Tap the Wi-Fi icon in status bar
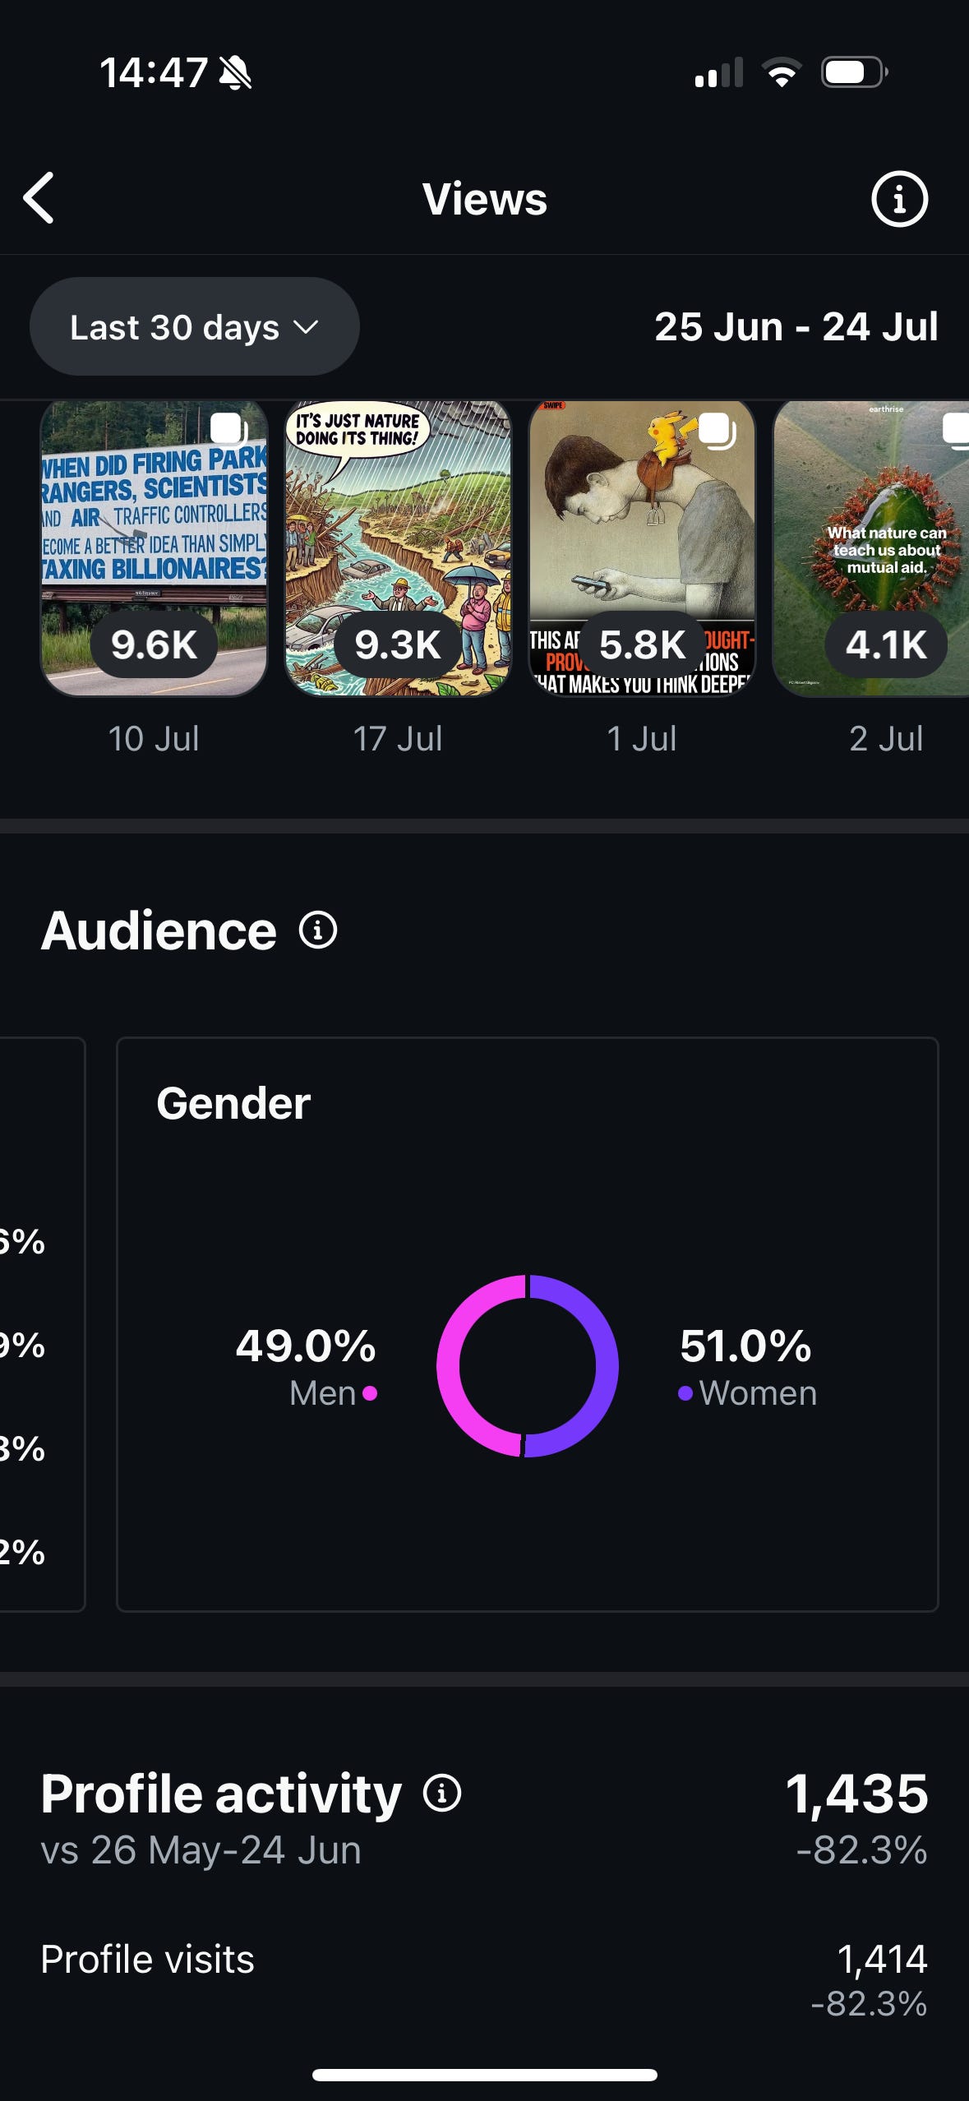 click(782, 72)
